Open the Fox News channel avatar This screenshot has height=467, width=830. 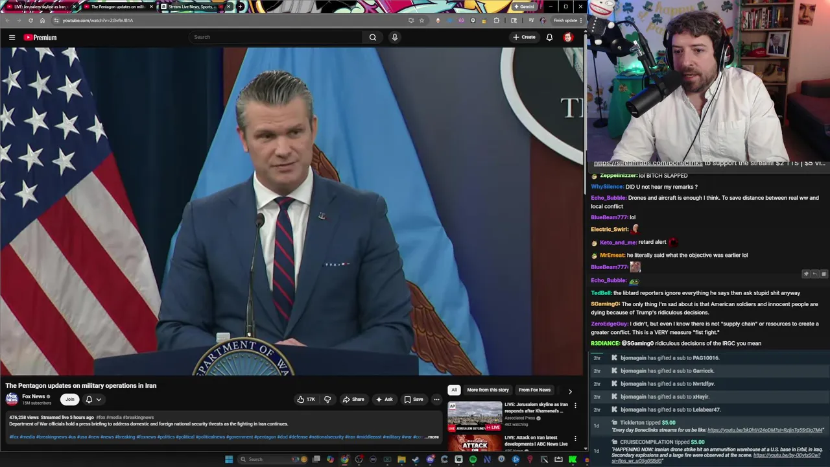pyautogui.click(x=12, y=399)
